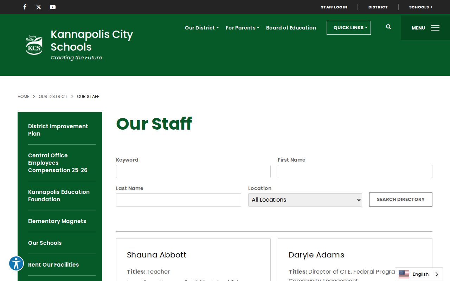The width and height of the screenshot is (450, 281).
Task: Click the search magnifier icon
Action: point(388,27)
